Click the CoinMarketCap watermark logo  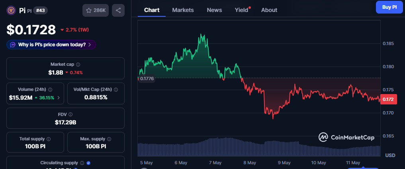tap(346, 138)
